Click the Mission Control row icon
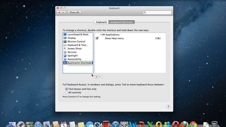Screen dimensions: 226x127 pyautogui.click(x=65, y=42)
